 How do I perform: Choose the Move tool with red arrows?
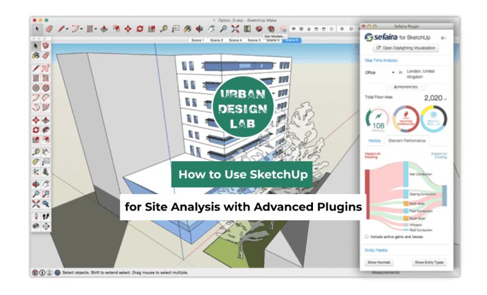point(128,29)
